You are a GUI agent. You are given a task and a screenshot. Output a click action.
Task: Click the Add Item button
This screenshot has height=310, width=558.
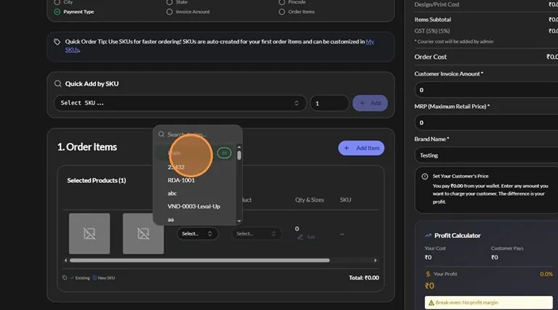click(361, 148)
